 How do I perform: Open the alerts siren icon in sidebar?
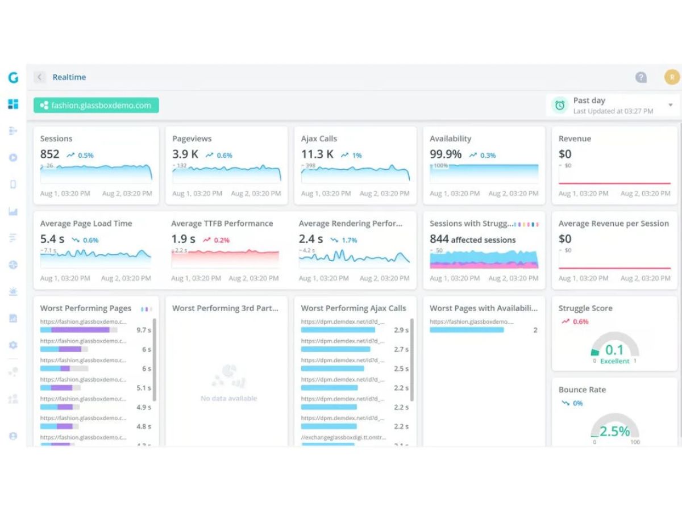click(x=13, y=291)
